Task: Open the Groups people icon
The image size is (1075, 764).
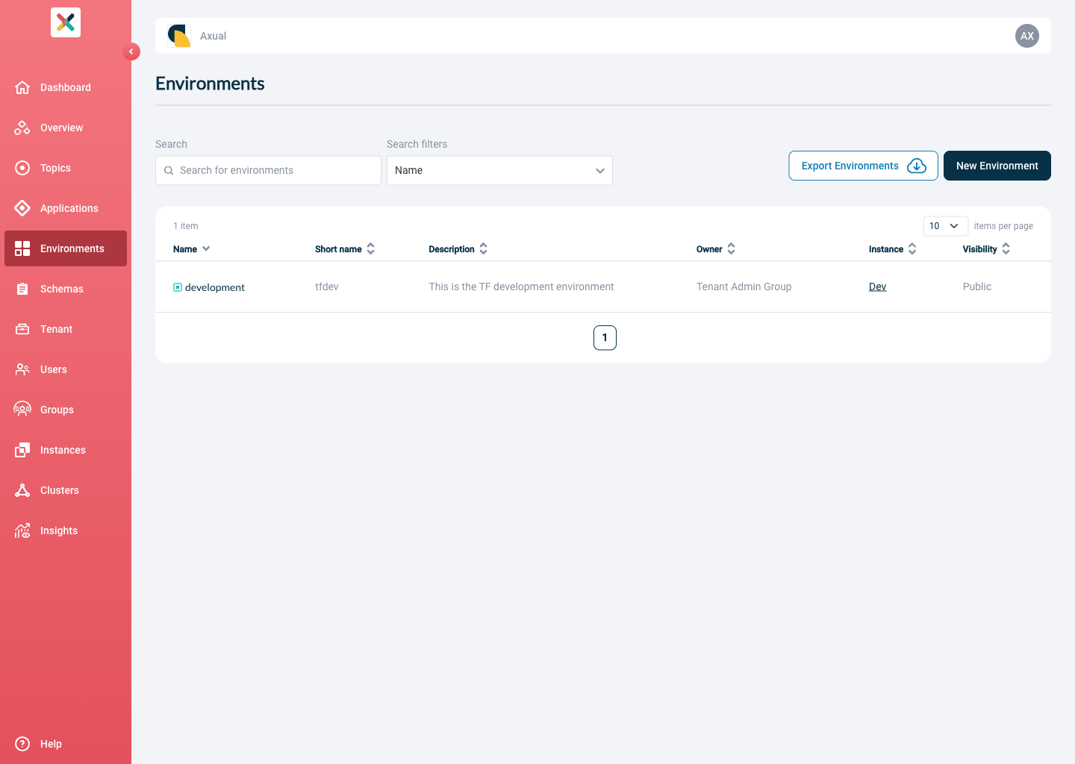Action: coord(22,410)
